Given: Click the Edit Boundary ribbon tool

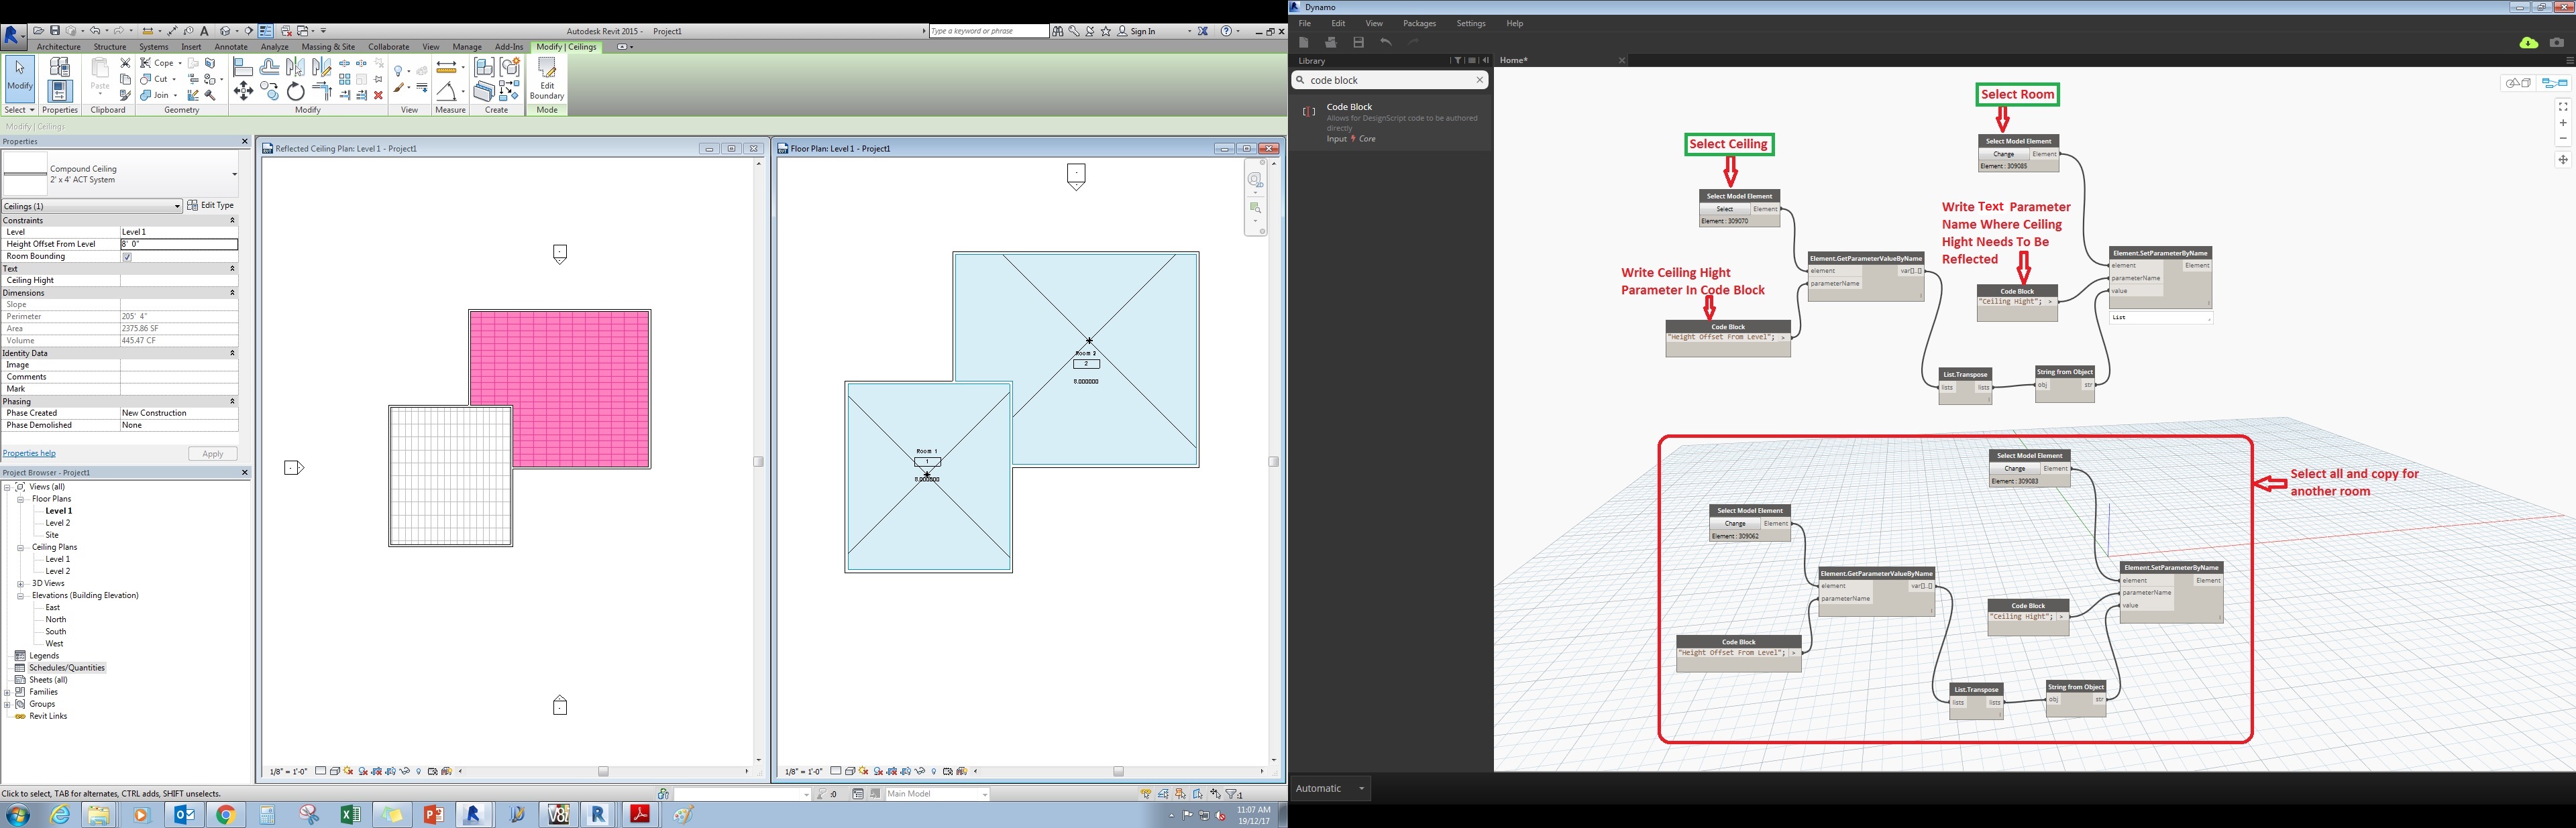Looking at the screenshot, I should (x=546, y=79).
